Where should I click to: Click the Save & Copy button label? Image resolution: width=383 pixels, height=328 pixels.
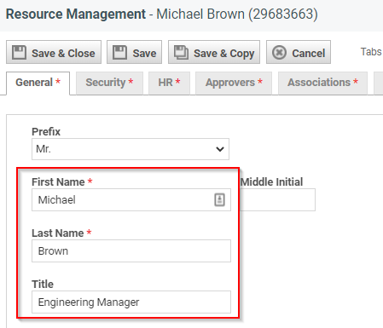pos(223,53)
